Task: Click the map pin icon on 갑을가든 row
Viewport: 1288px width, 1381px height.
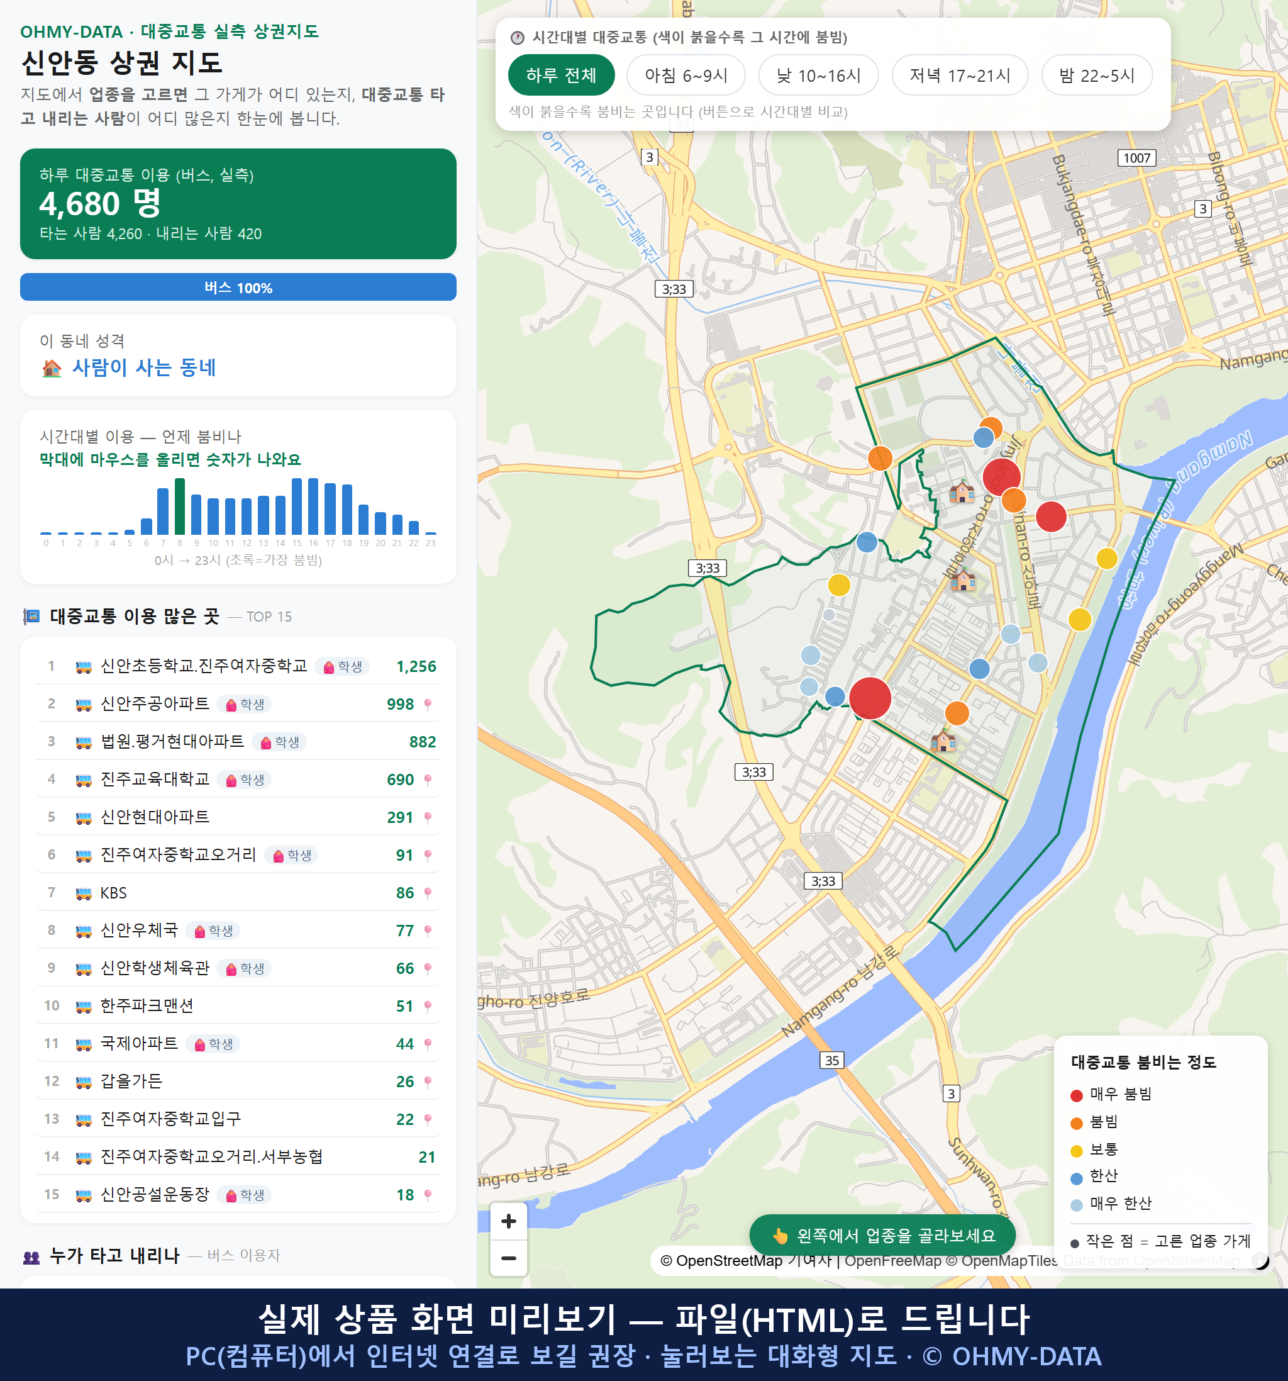Action: point(428,1082)
